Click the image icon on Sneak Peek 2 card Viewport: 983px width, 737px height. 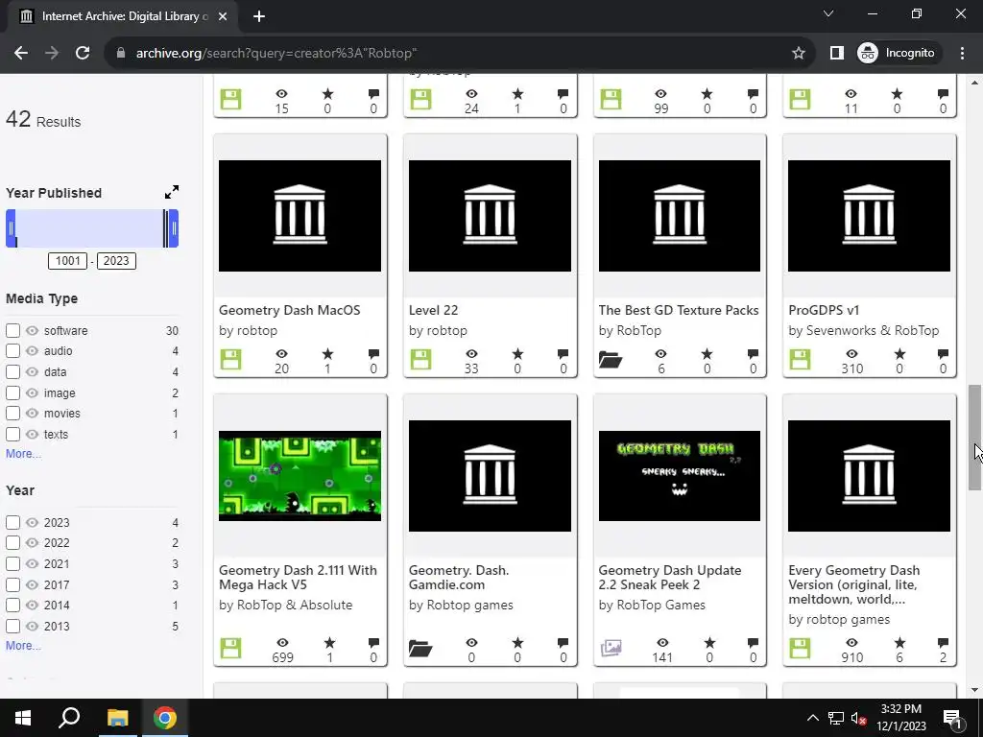pos(611,648)
